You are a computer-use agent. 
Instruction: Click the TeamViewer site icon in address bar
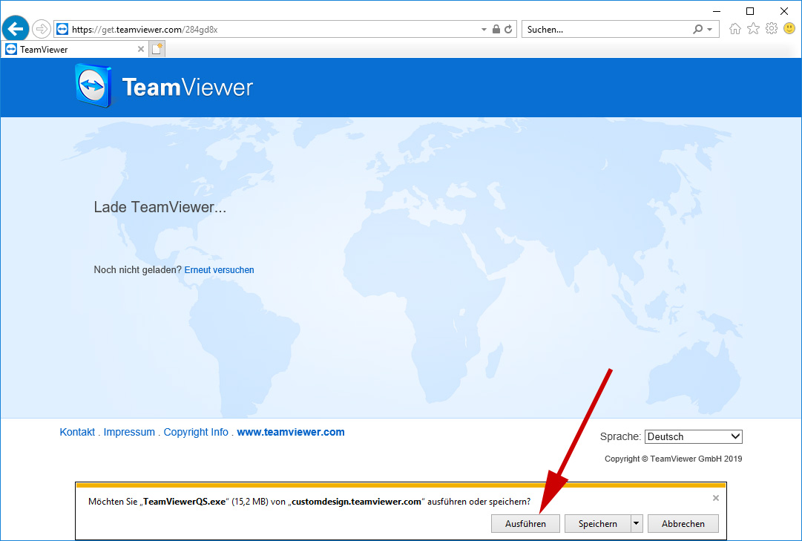[x=62, y=29]
